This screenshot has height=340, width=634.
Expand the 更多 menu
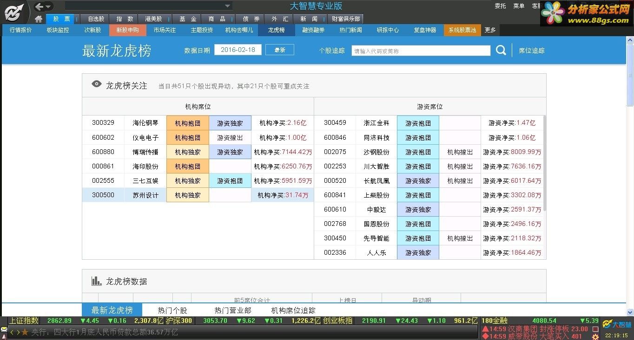490,30
